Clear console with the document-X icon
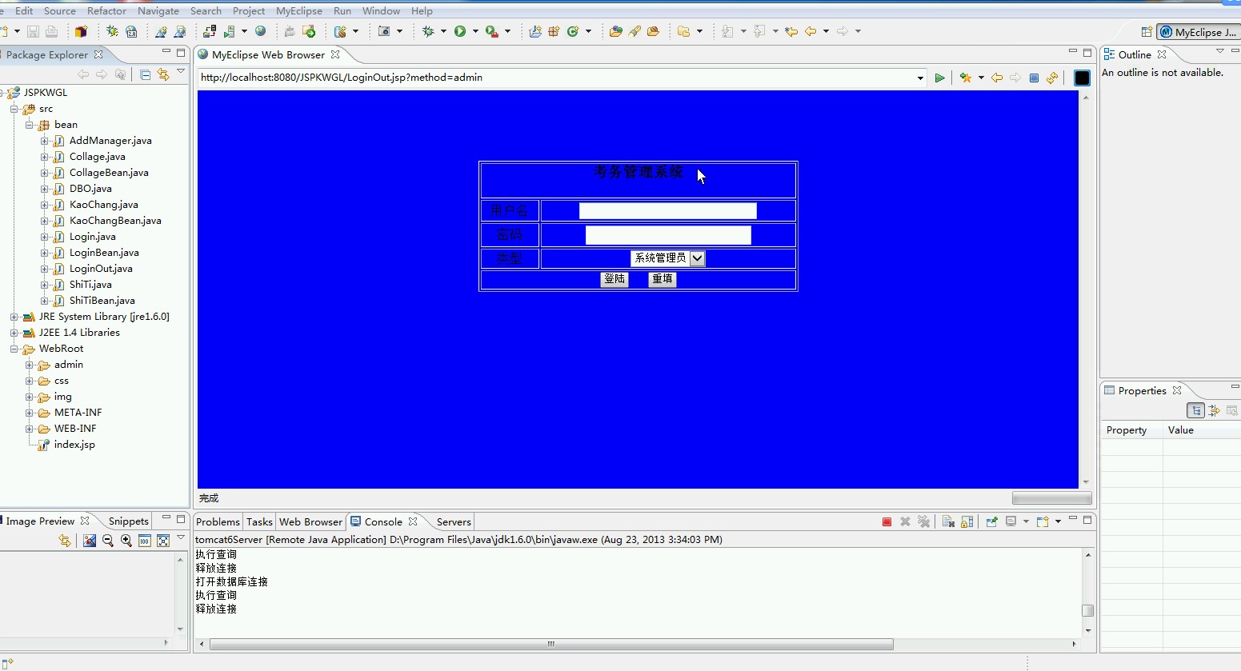Screen dimensions: 1241x671 (948, 521)
